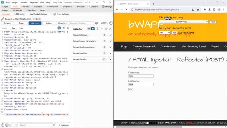Open Burp Settings gear icon
227x128 pixels.
[103, 6]
